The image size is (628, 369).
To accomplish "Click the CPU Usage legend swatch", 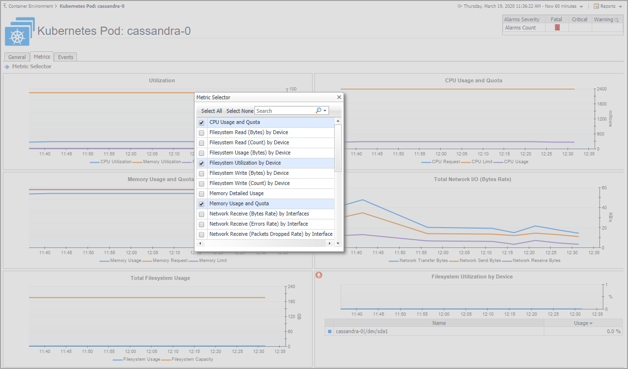I will [x=498, y=162].
